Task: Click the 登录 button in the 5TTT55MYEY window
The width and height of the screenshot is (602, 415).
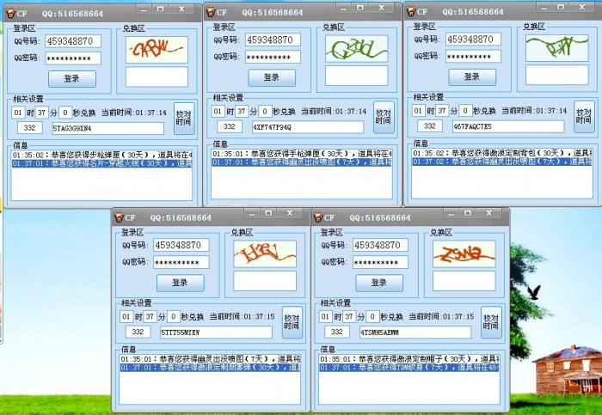Action: coord(180,283)
